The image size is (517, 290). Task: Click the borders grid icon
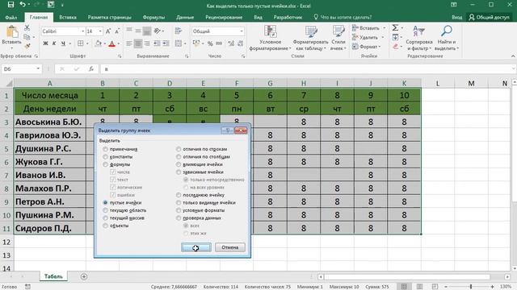click(x=81, y=43)
